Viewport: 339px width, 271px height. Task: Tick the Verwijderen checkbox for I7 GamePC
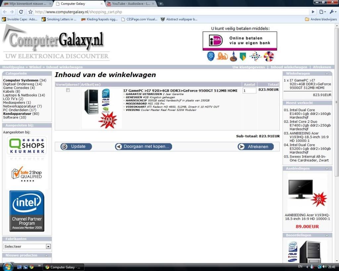[x=68, y=90]
